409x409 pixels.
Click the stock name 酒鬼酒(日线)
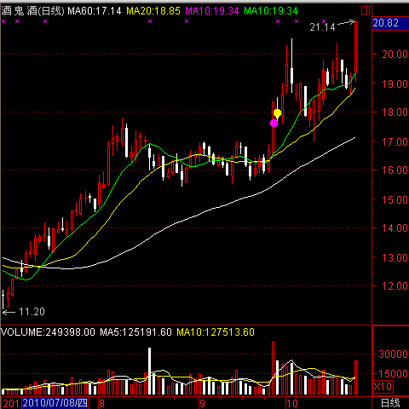(32, 11)
